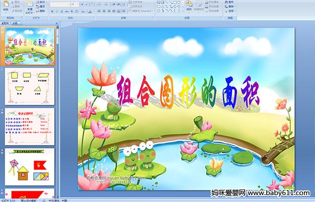Click the Find icon in editing group
The height and width of the screenshot is (202, 315).
coord(229,2)
